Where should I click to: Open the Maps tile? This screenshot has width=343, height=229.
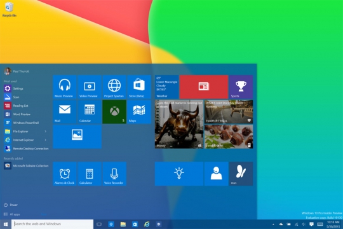[139, 112]
